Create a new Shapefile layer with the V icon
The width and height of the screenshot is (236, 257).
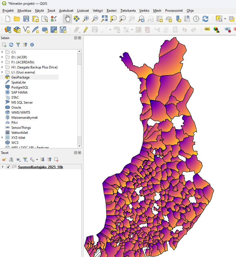tap(26, 29)
